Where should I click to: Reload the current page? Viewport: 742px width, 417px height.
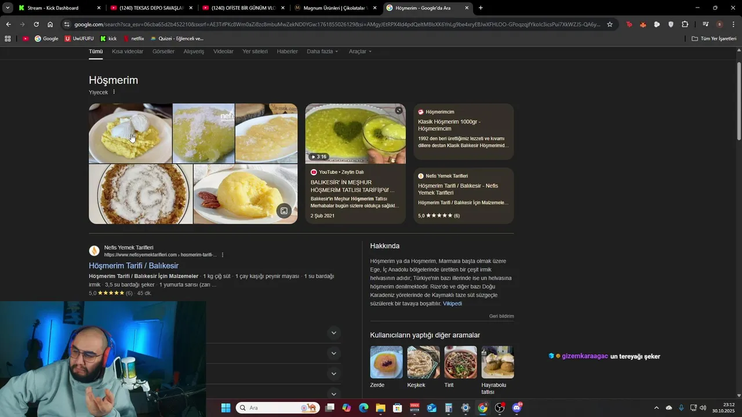point(36,24)
